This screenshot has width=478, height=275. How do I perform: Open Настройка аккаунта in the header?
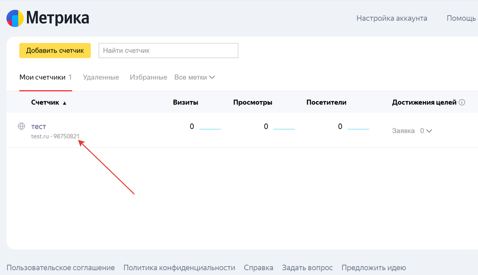(x=392, y=18)
